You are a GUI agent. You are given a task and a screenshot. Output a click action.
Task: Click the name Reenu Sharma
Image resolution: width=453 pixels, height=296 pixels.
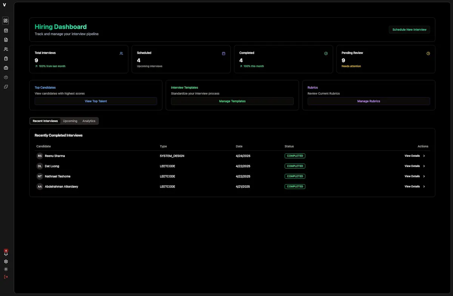[55, 156]
